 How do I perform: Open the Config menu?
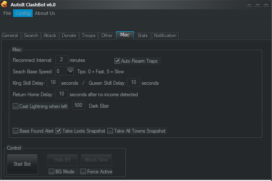23,13
